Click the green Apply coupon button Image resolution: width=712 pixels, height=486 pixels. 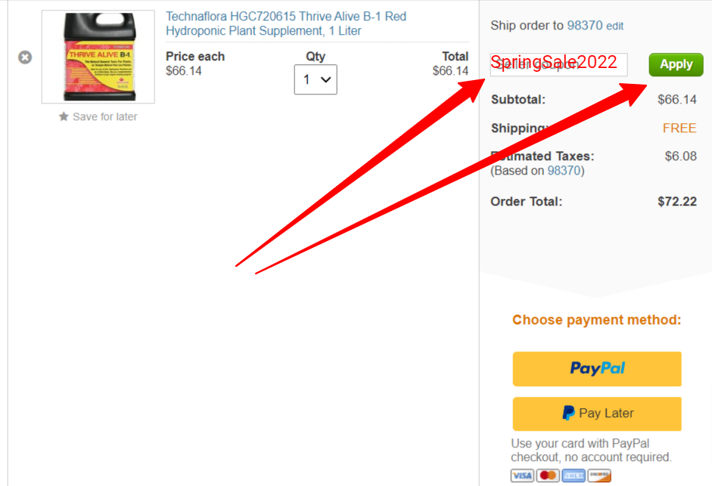click(x=676, y=64)
